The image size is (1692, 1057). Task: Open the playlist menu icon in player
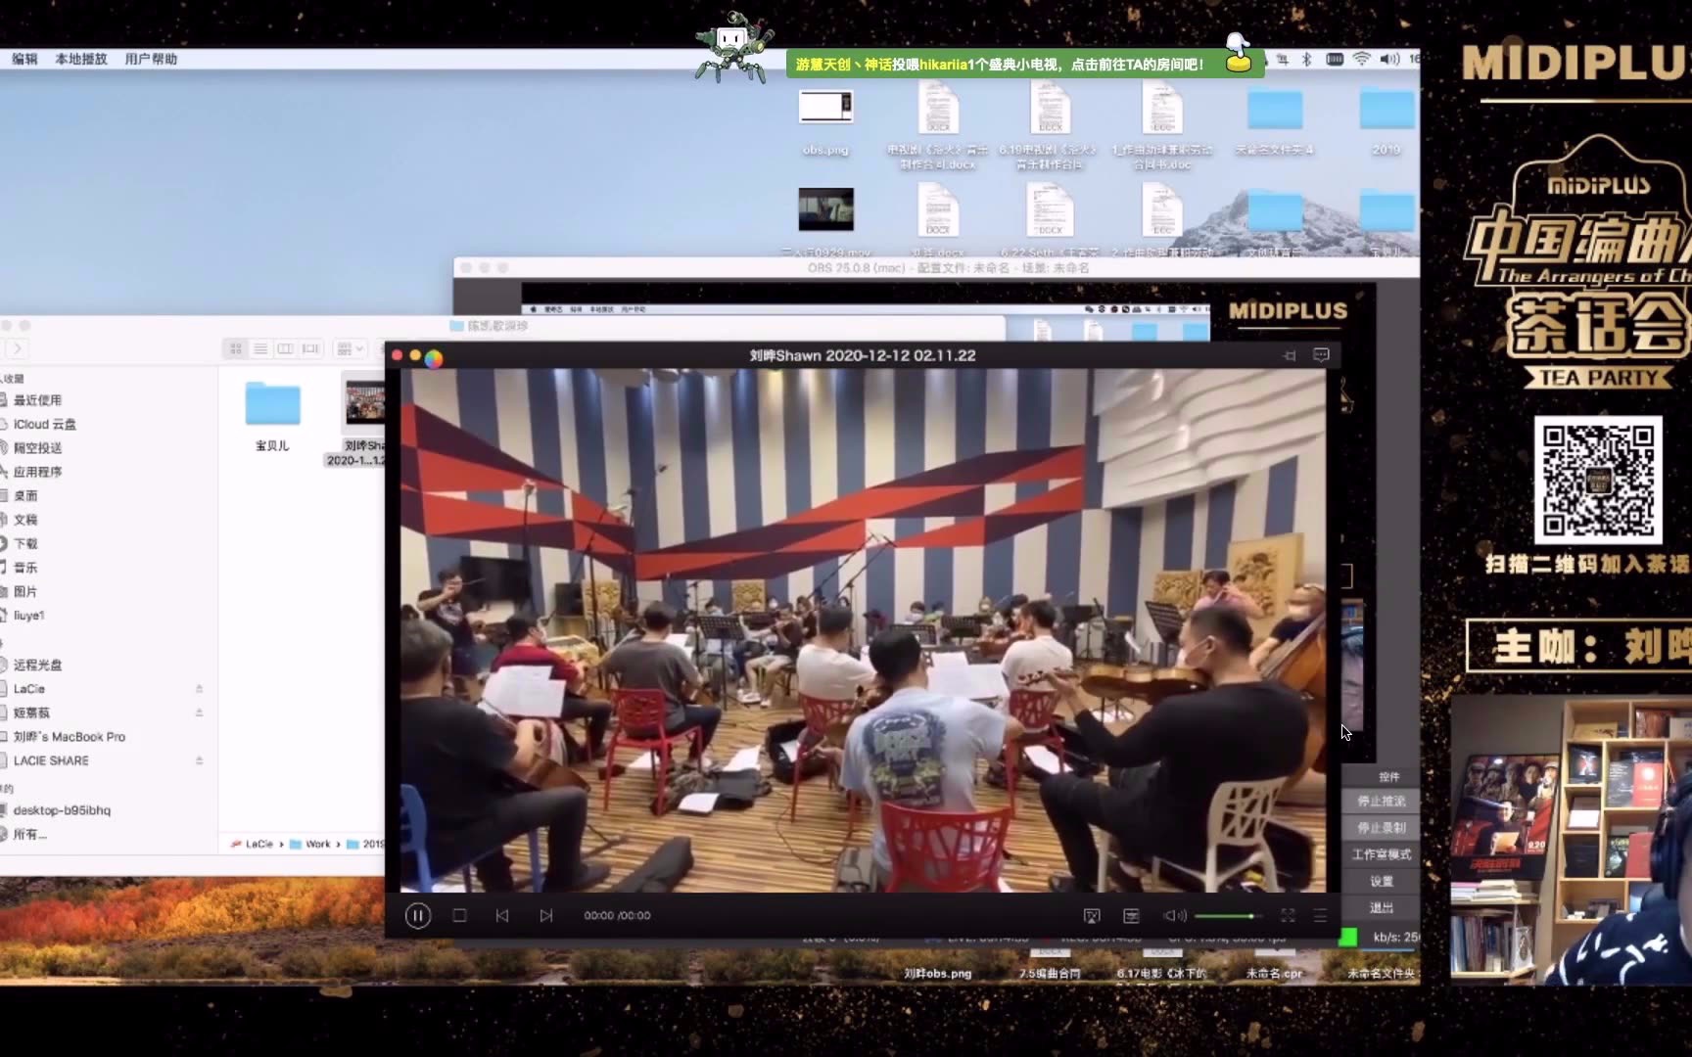tap(1320, 915)
